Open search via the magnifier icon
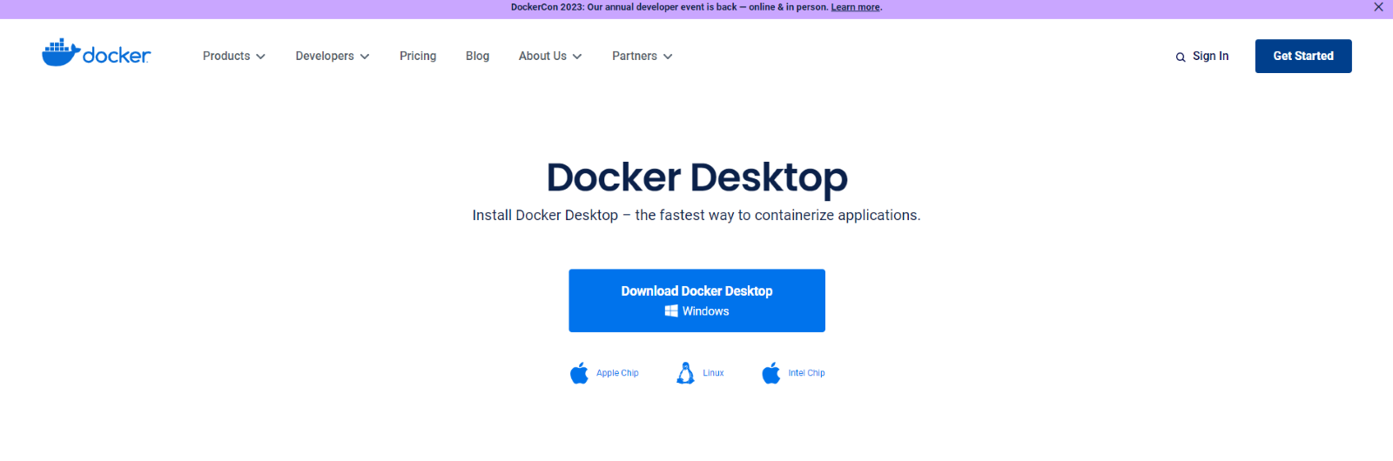 1181,57
